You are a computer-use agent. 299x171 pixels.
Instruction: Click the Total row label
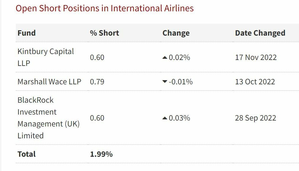26,154
